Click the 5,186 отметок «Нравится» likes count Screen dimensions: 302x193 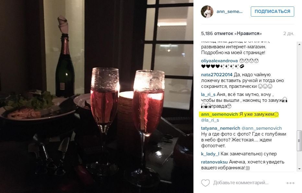pos(231,33)
